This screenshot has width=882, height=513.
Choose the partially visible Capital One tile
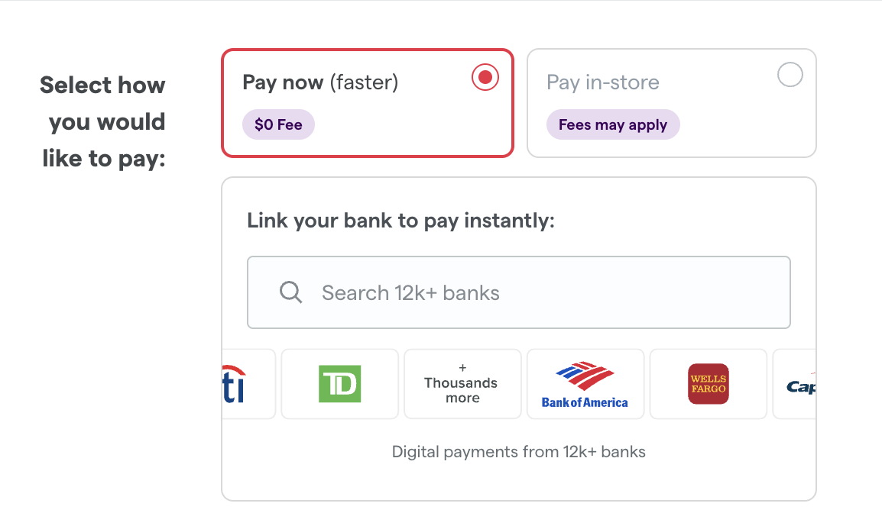(794, 384)
